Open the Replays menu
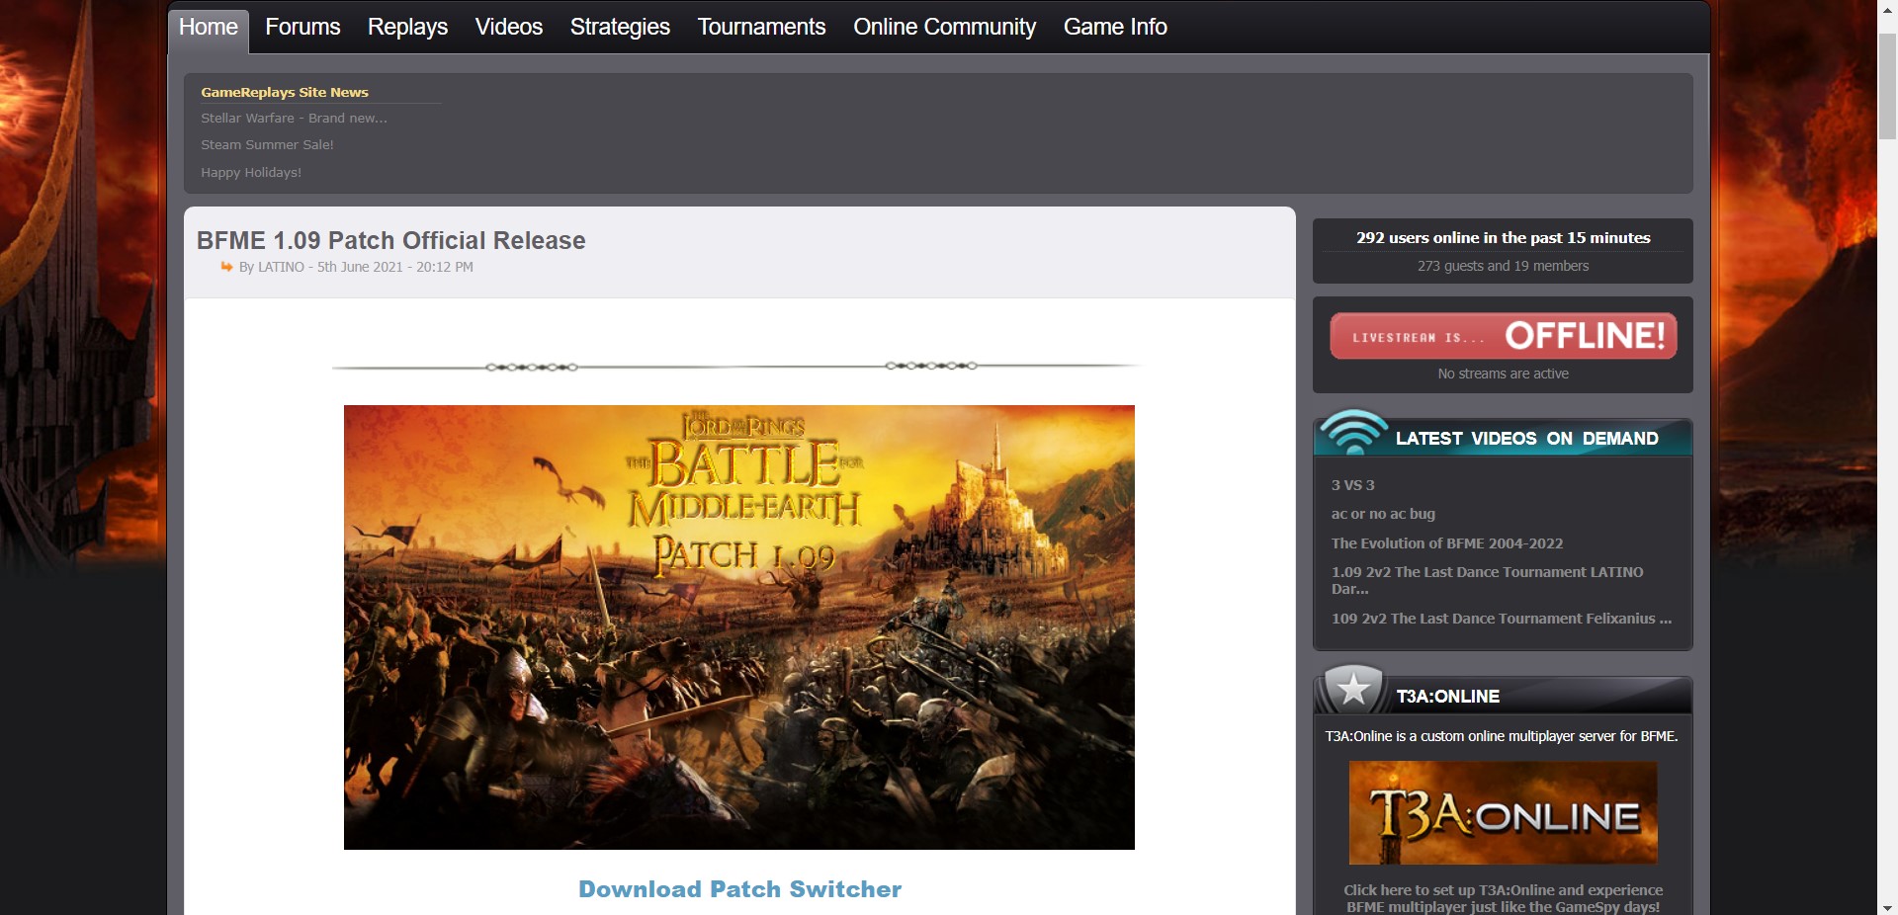The width and height of the screenshot is (1898, 915). tap(407, 28)
